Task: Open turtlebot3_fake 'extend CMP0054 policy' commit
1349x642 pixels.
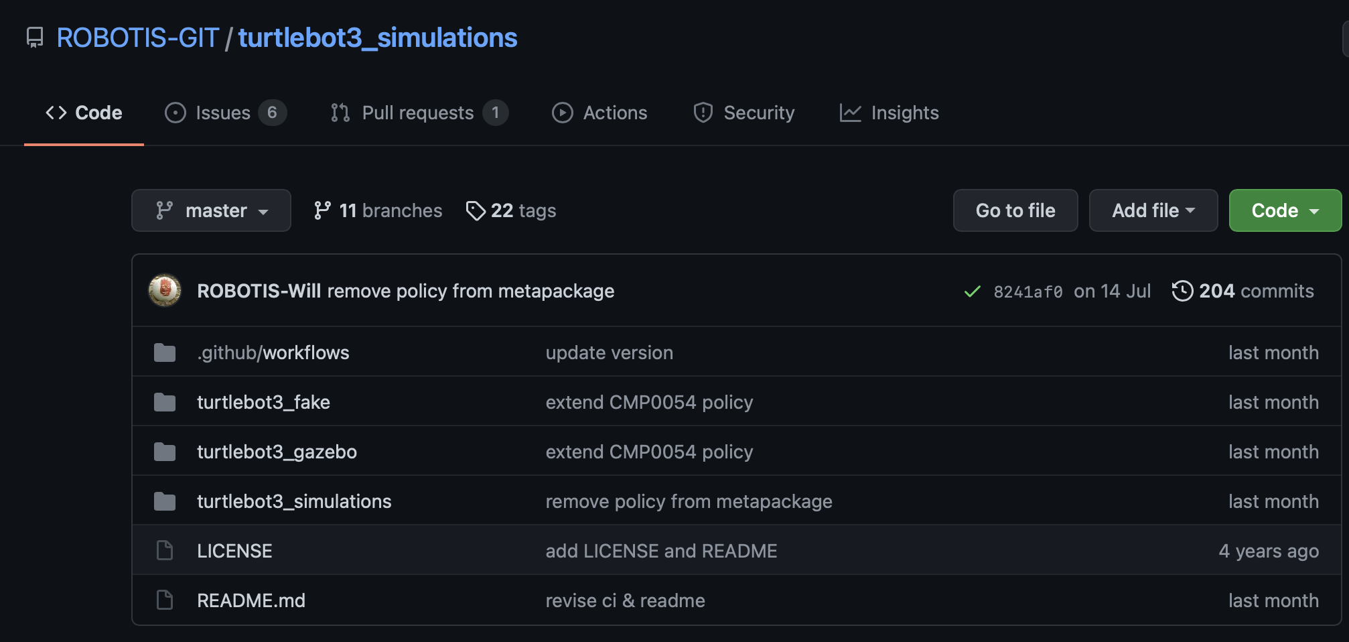Action: [650, 402]
